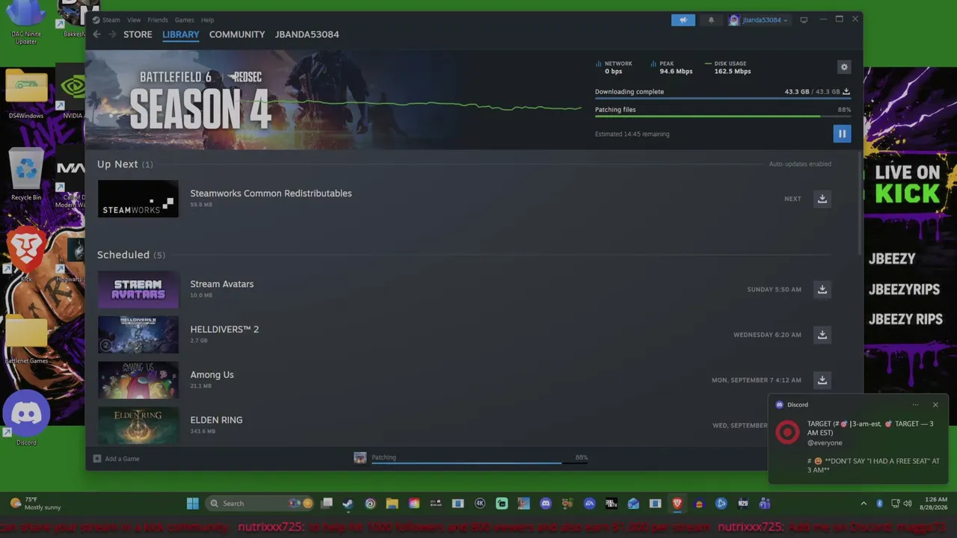Open the Discord TARGET notification message
This screenshot has width=957, height=538.
pos(860,447)
